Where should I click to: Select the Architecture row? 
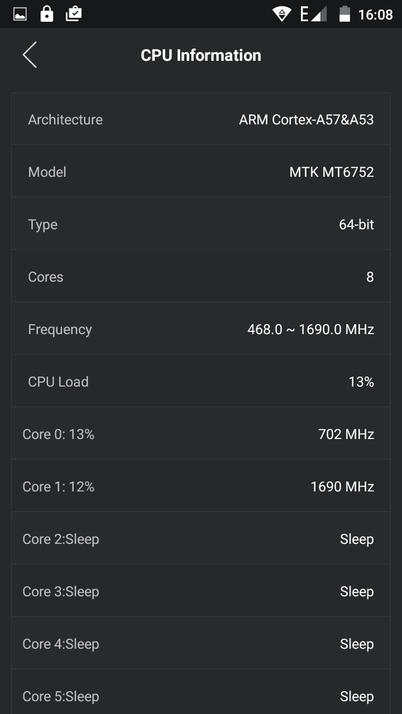click(201, 119)
